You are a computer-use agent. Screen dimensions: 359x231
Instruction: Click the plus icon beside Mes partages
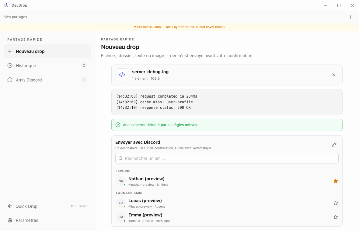click(350, 17)
